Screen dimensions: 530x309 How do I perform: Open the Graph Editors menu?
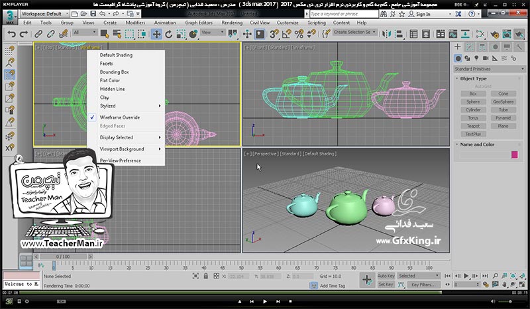(199, 23)
